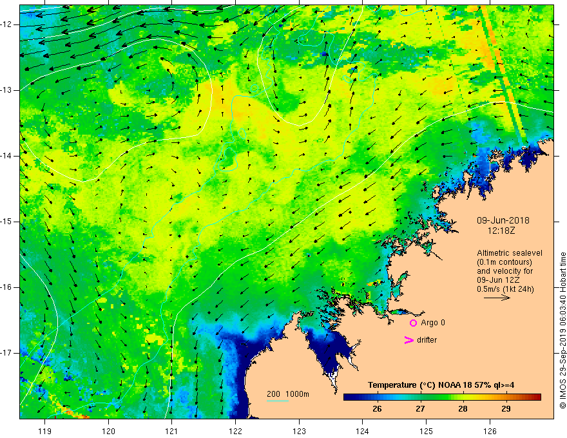Click the colorbar tick label 28
567x438 pixels.
(463, 409)
